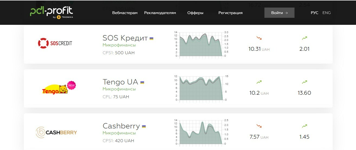Click the pdl-profit logo
Image resolution: width=356 pixels, height=150 pixels.
coord(51,12)
